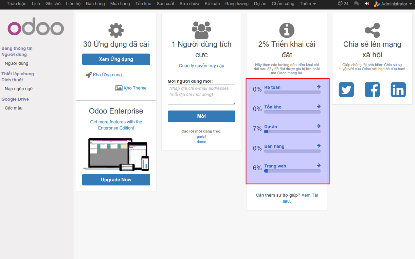
Task: Open the @ mentions counter showing 24
Action: click(x=343, y=3)
